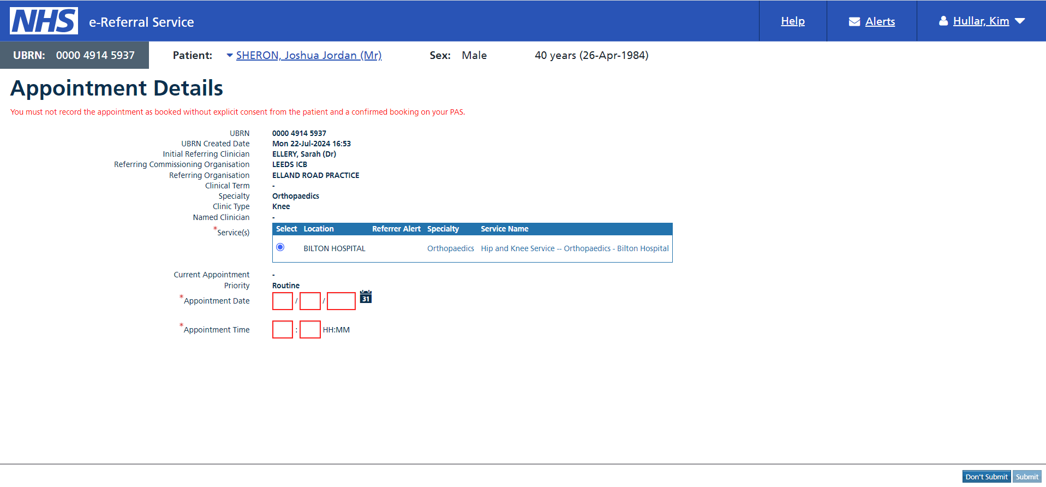This screenshot has height=487, width=1046.
Task: Open the Hullar, Kim user menu
Action: 981,21
